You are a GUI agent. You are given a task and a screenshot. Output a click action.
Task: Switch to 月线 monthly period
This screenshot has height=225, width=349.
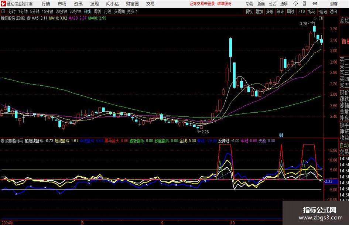coord(107,11)
